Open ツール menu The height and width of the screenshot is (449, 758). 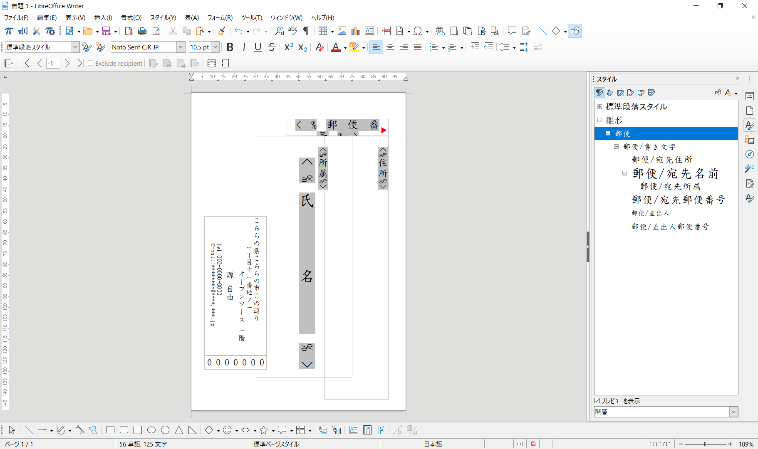[252, 18]
